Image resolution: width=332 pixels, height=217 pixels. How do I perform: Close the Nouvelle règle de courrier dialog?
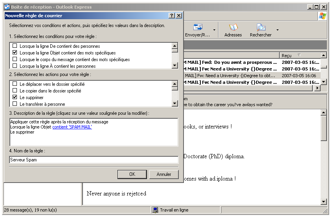coord(179,16)
